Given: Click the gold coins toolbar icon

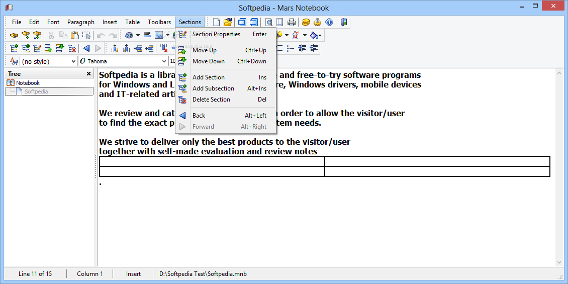Looking at the screenshot, I should [306, 22].
